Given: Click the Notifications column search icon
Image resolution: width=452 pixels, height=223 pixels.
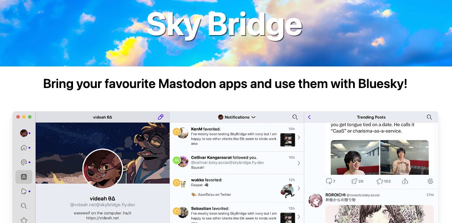Looking at the screenshot, I should click(295, 117).
